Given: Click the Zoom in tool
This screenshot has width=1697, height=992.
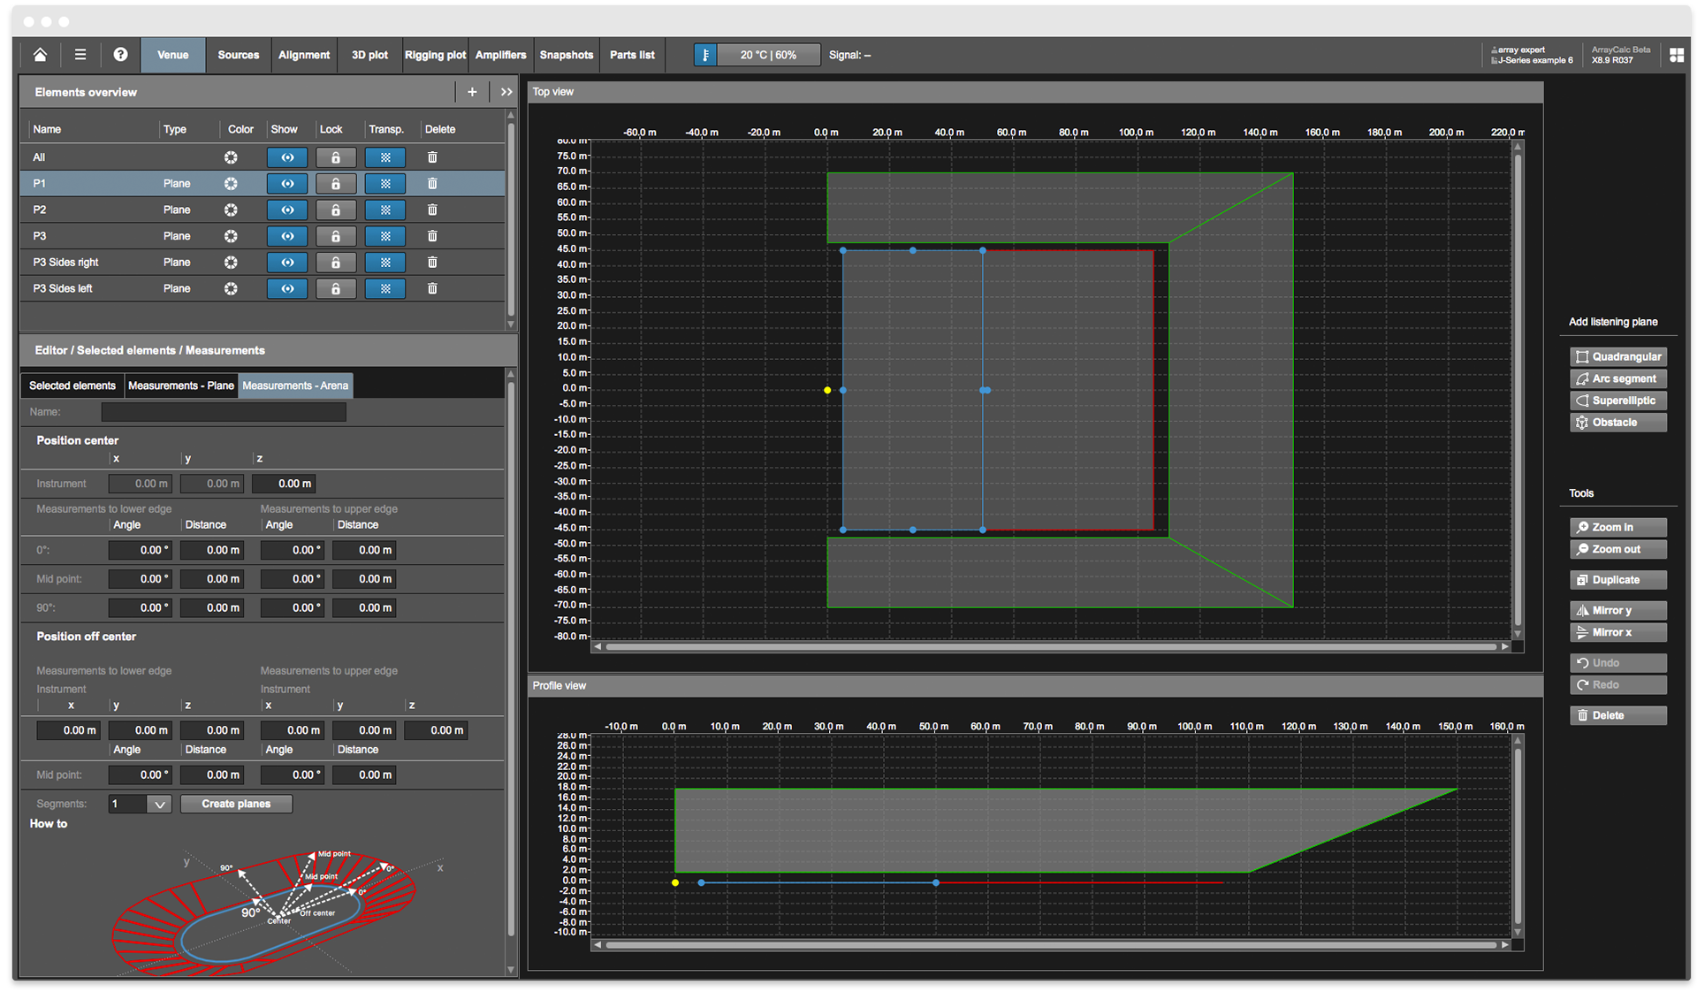Looking at the screenshot, I should (x=1617, y=528).
